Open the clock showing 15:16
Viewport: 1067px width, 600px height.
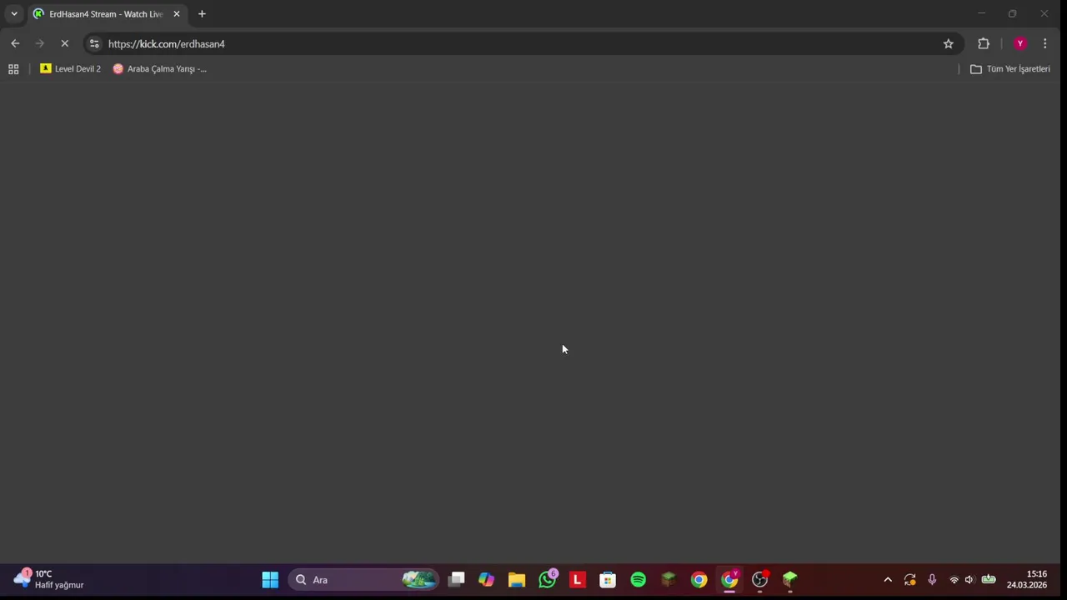click(1027, 579)
